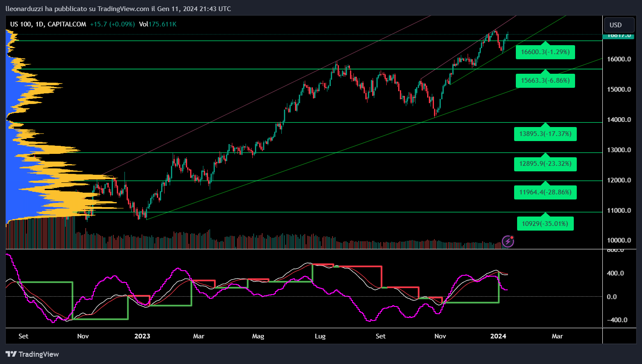Click the 10000.0 price axis label
The height and width of the screenshot is (364, 642).
619,240
